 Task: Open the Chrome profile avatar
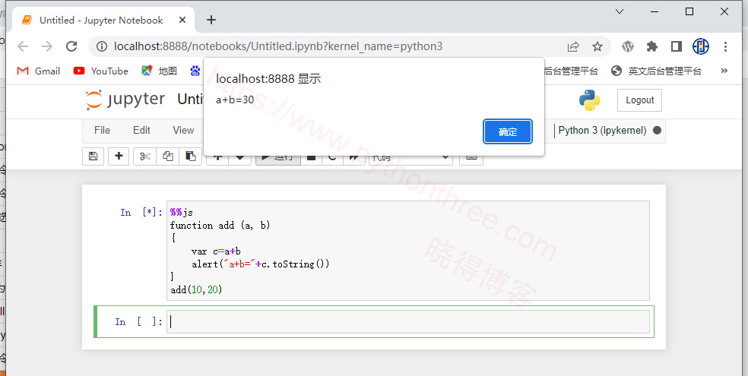click(701, 46)
